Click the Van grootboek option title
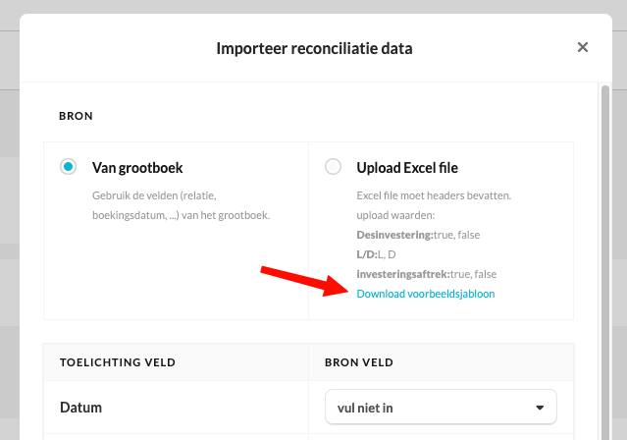The image size is (627, 440). click(x=137, y=168)
